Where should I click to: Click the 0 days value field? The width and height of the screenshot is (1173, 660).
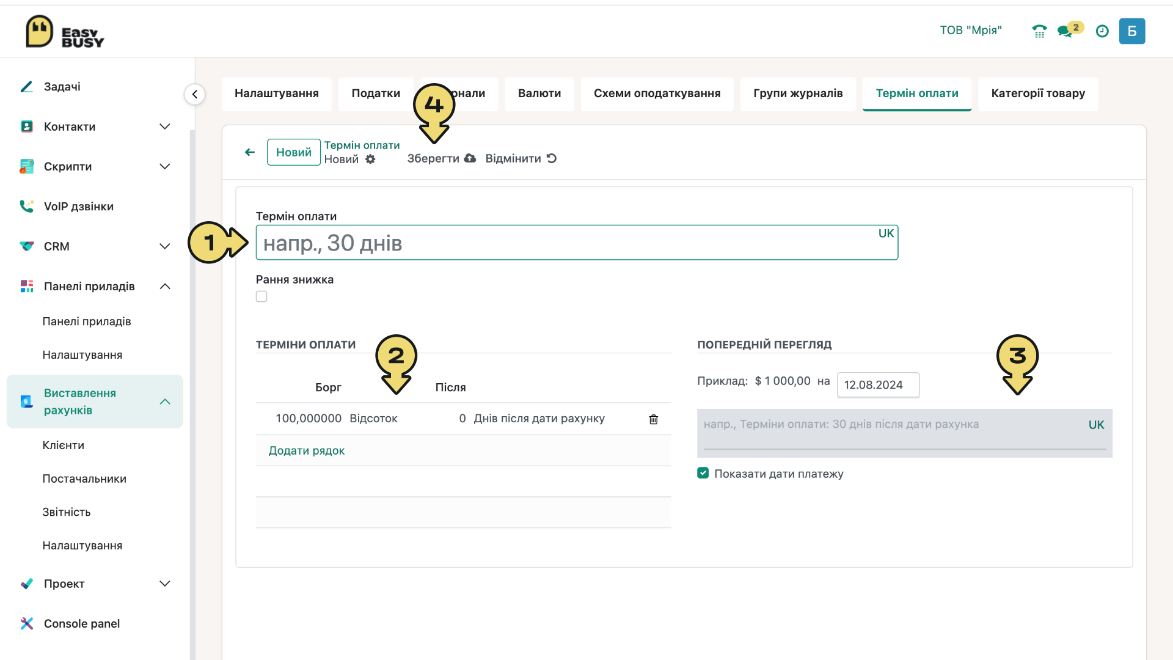(462, 419)
